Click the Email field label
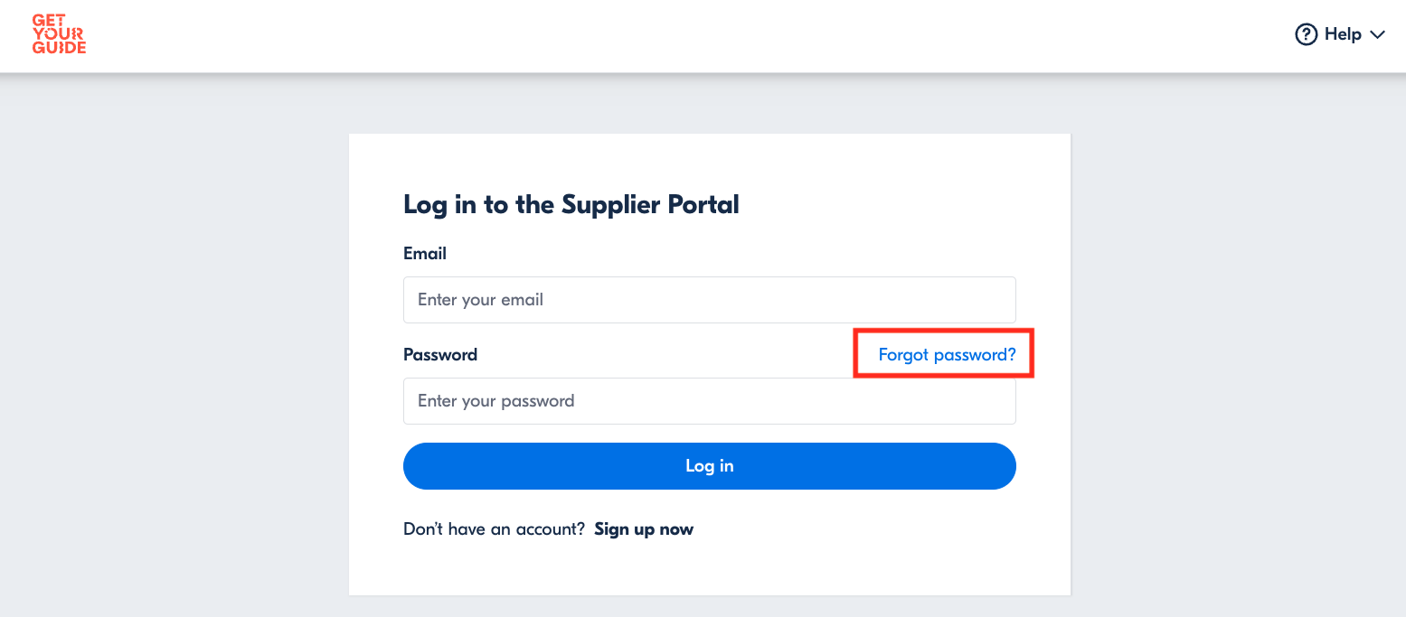Viewport: 1406px width, 617px height. 425,254
